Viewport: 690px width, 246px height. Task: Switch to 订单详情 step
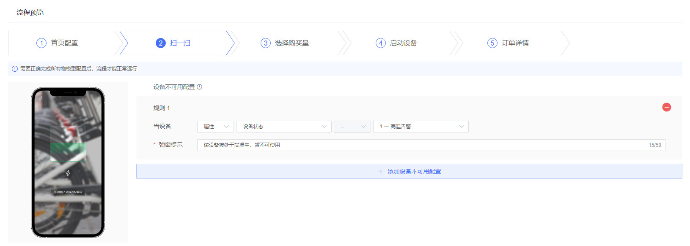point(512,43)
